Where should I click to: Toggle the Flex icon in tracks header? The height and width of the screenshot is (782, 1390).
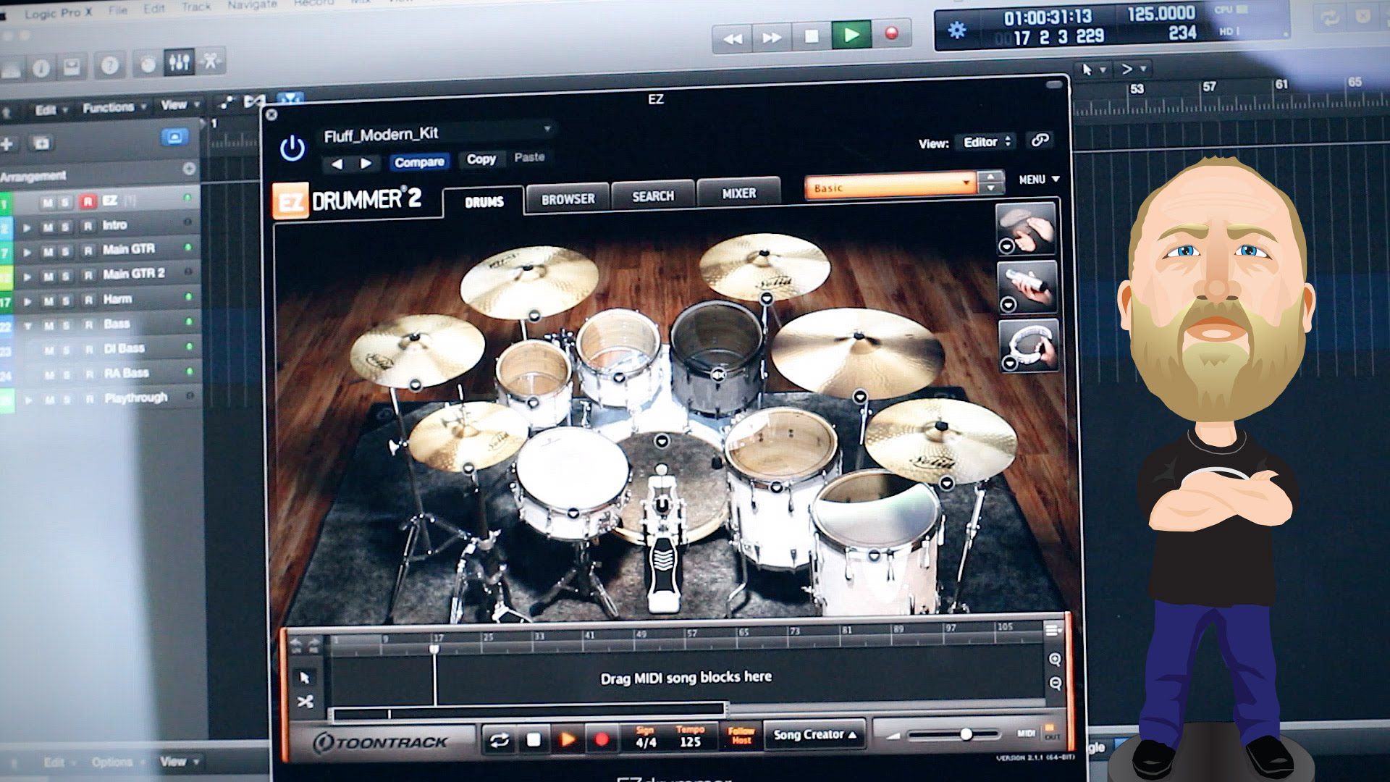(x=255, y=101)
